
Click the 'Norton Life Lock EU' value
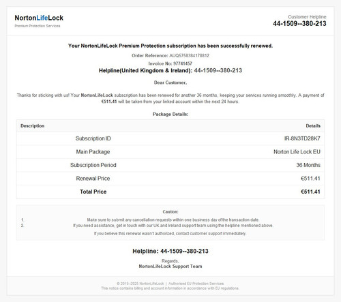[x=297, y=152]
